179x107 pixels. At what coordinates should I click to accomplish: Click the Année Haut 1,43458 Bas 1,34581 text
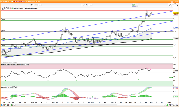point(26,8)
